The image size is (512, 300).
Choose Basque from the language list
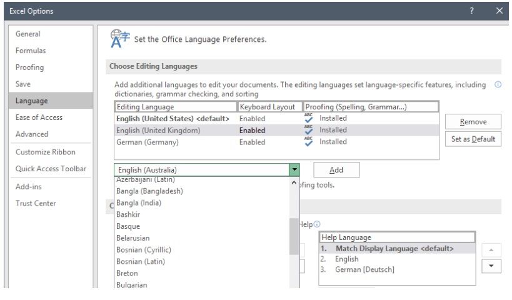[x=128, y=226]
